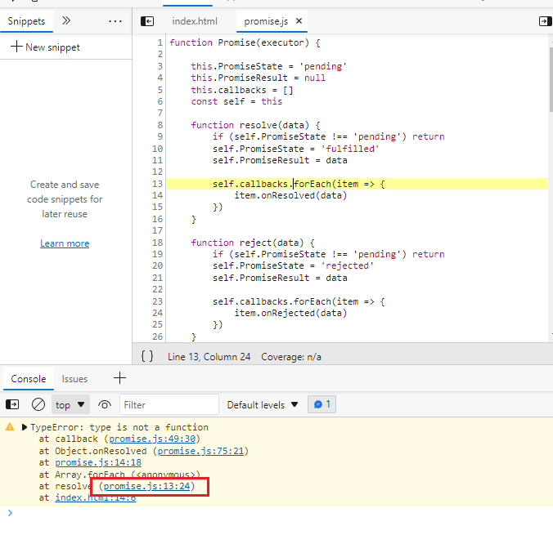
Task: Click code line 'const self = this'
Action: tap(236, 101)
